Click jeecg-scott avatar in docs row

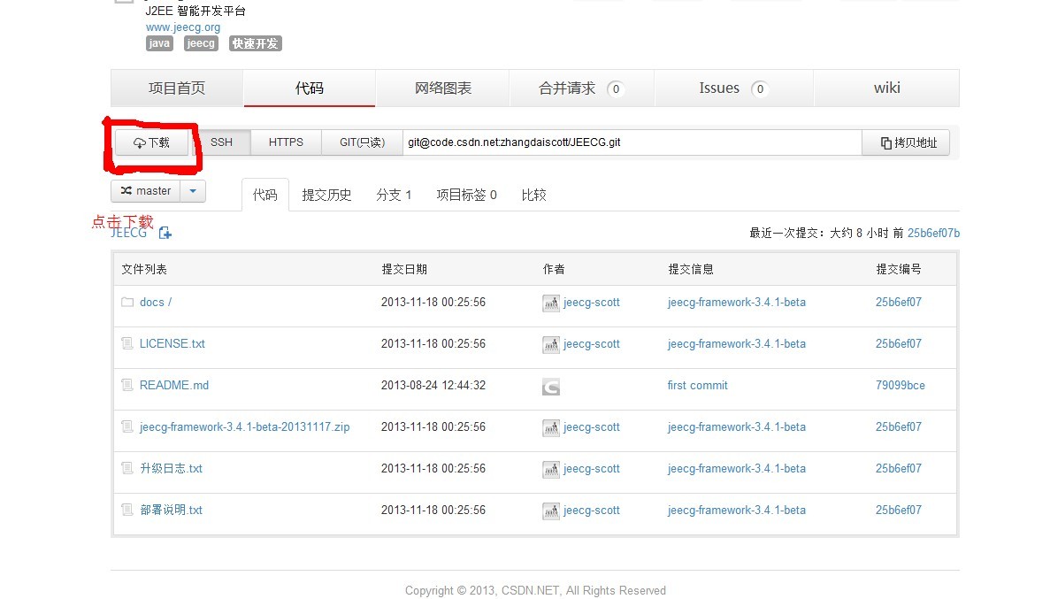550,303
